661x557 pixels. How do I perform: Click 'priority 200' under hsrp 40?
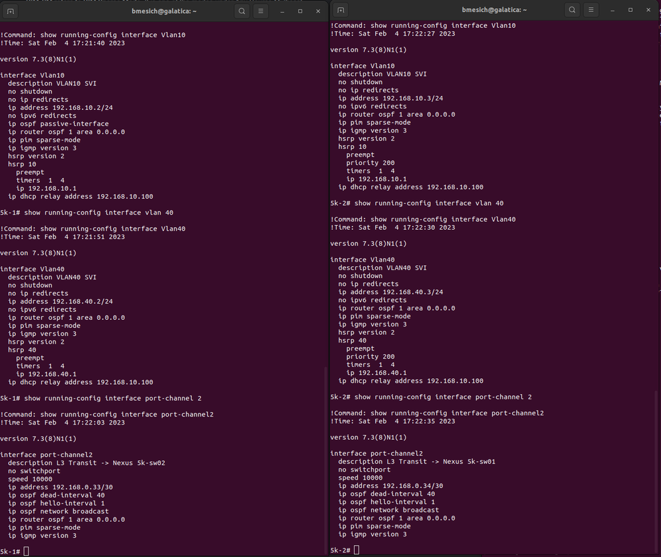[x=370, y=356]
